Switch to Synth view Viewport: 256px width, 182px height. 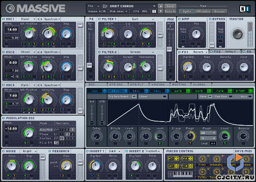click(187, 11)
